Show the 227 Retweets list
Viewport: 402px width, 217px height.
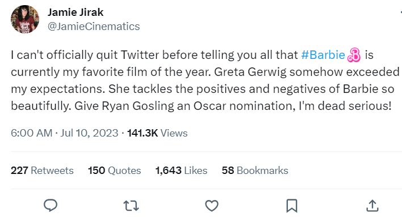pyautogui.click(x=42, y=171)
